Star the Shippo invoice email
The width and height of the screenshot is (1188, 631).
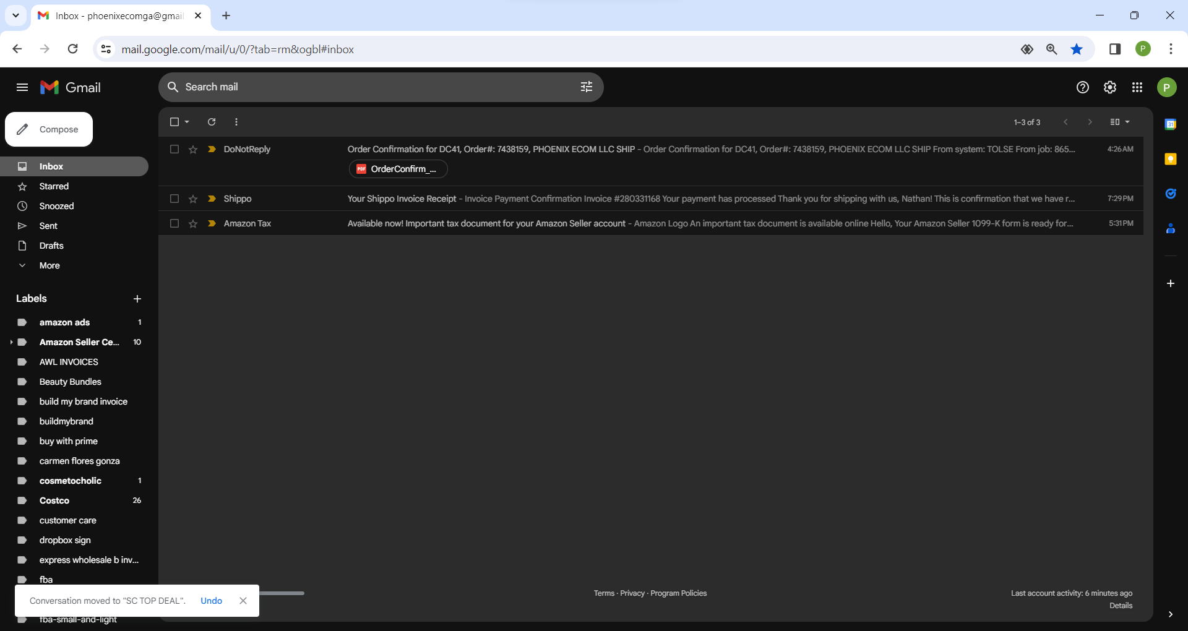pos(193,199)
